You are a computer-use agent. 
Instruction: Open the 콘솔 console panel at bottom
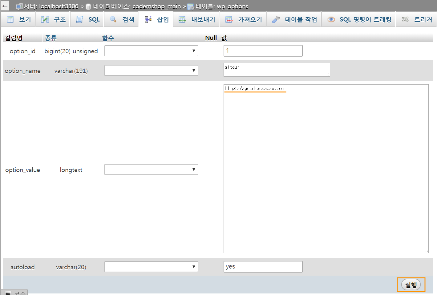pos(15,292)
